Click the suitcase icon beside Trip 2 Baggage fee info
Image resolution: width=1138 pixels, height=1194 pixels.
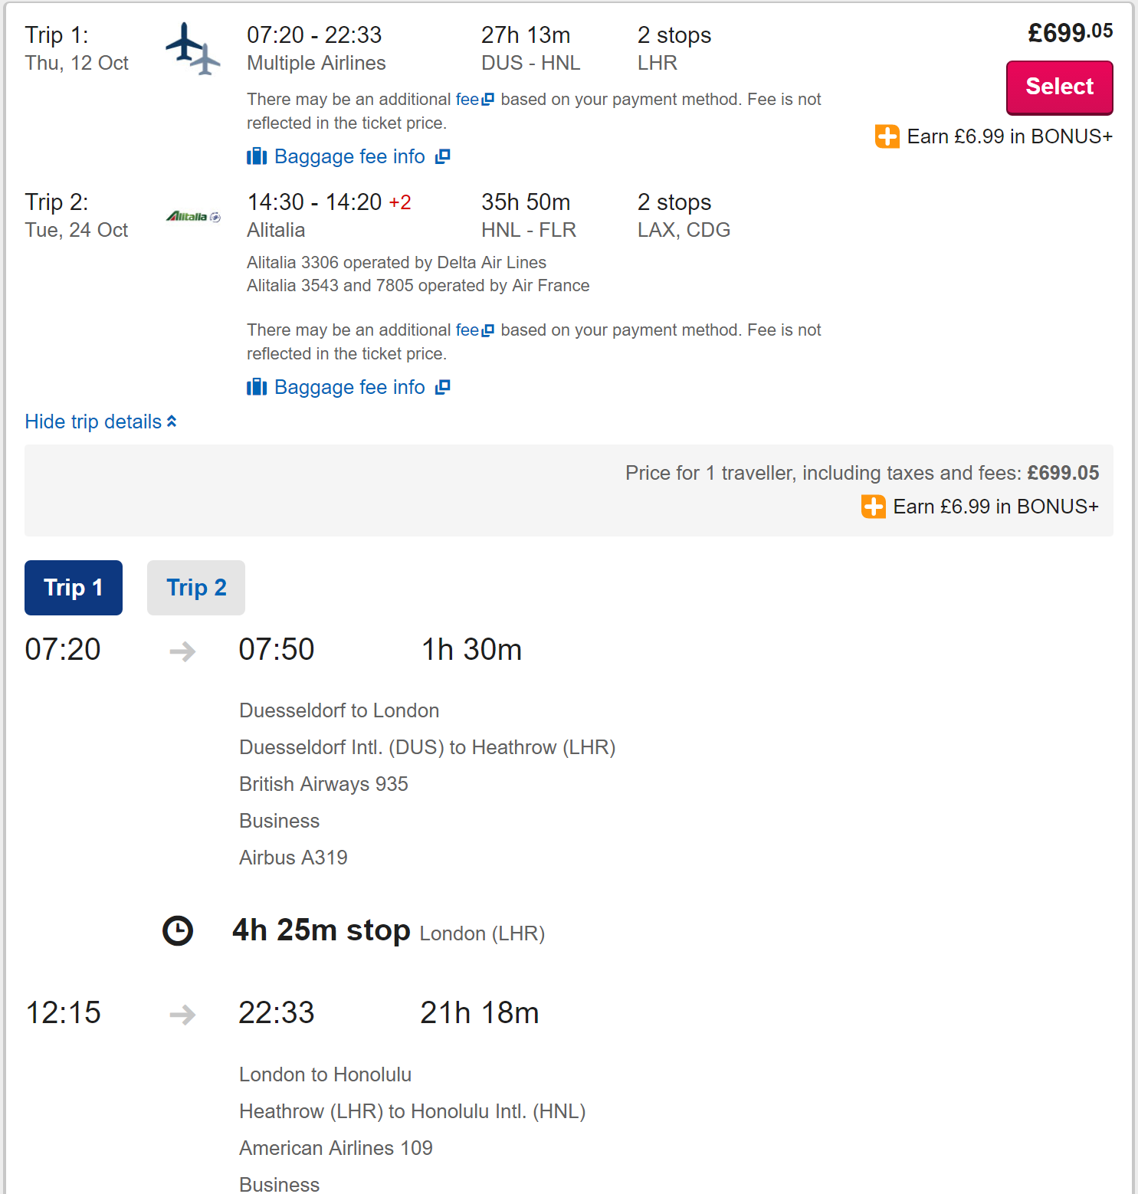coord(257,387)
